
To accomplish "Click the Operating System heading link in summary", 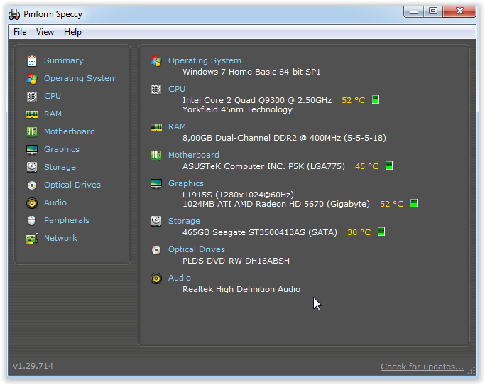I will [x=205, y=60].
